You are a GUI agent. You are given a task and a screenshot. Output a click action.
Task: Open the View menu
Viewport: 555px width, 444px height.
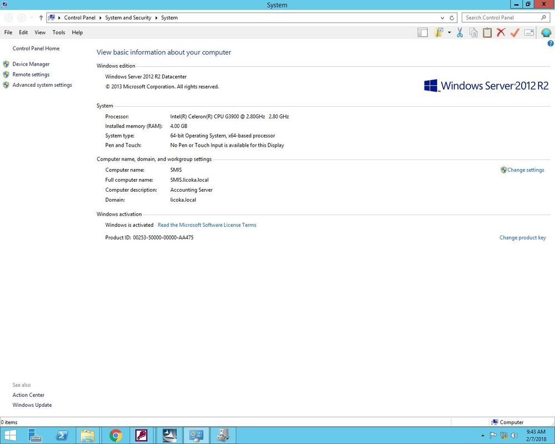[x=40, y=32]
